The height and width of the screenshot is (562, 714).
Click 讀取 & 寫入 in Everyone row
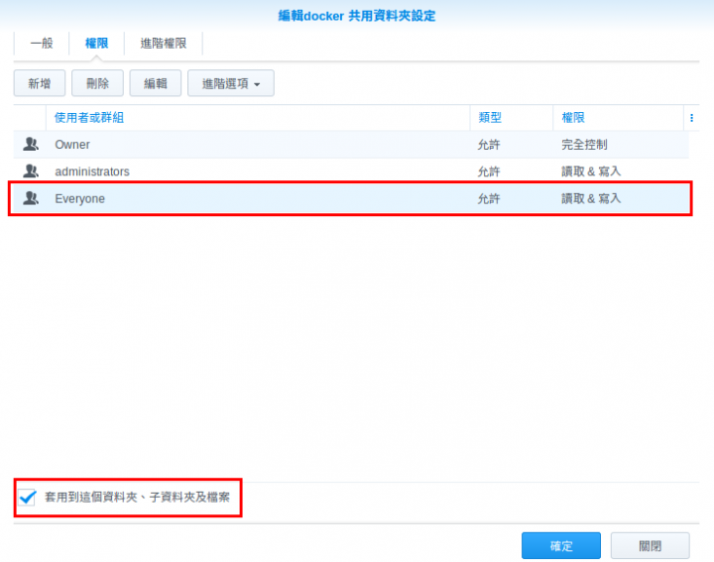pos(591,199)
